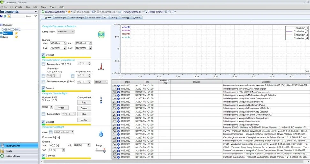
Task: Click the Back arrow icon
Action: pyautogui.click(x=2, y=7)
